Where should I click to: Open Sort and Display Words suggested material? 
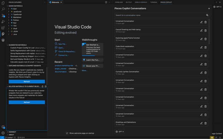[27, 59]
